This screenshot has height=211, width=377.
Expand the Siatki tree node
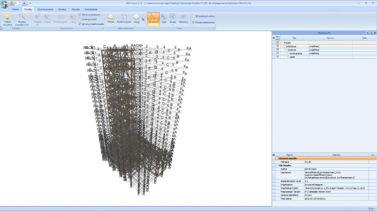point(288,57)
